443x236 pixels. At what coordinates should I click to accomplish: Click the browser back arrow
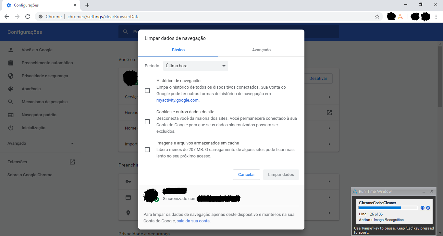click(x=7, y=17)
